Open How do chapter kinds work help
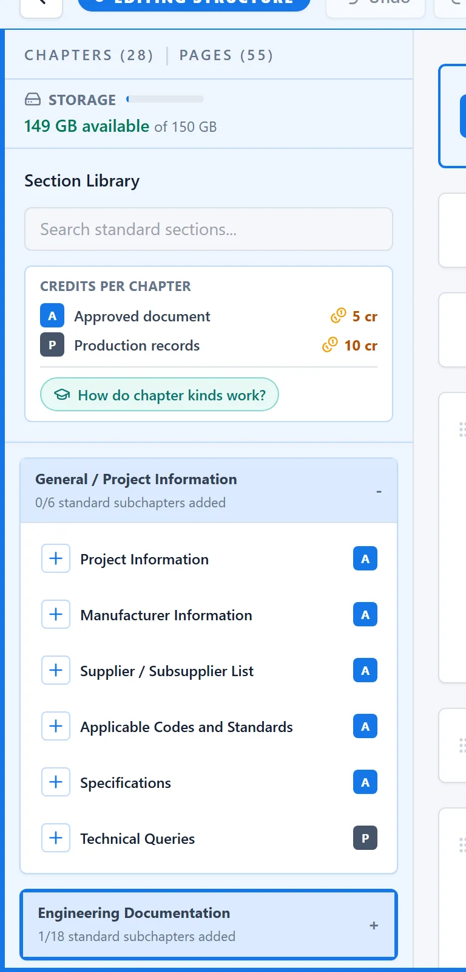 click(160, 395)
